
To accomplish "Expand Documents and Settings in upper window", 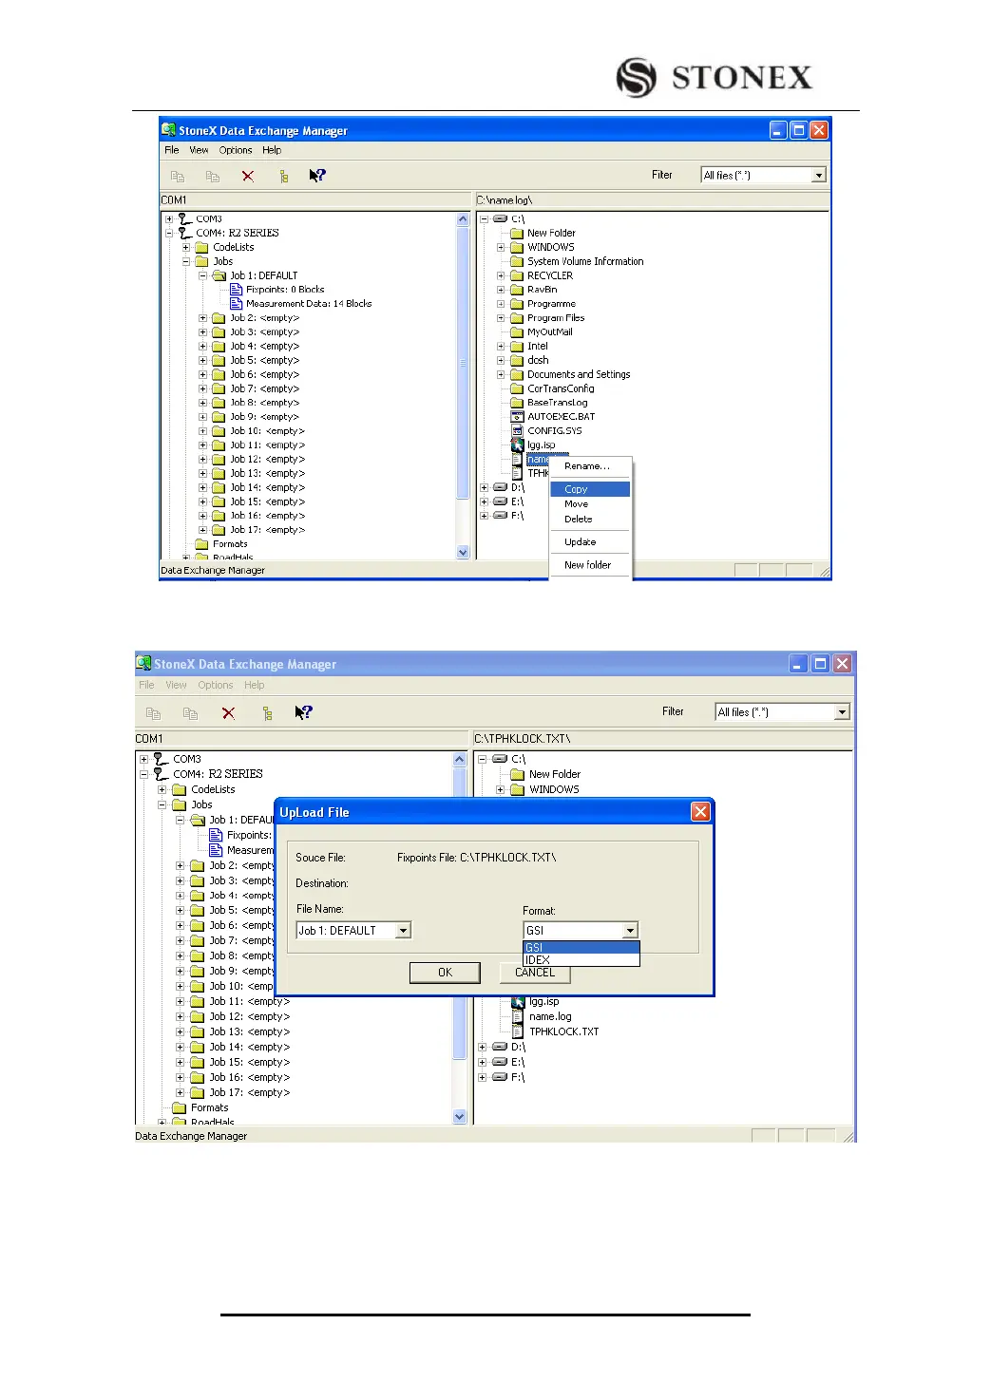I will tap(501, 374).
